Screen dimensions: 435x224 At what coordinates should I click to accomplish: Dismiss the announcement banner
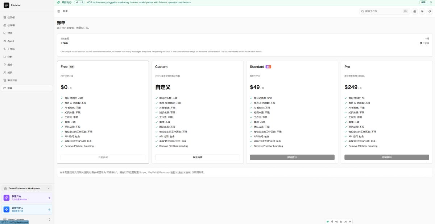click(x=431, y=2)
